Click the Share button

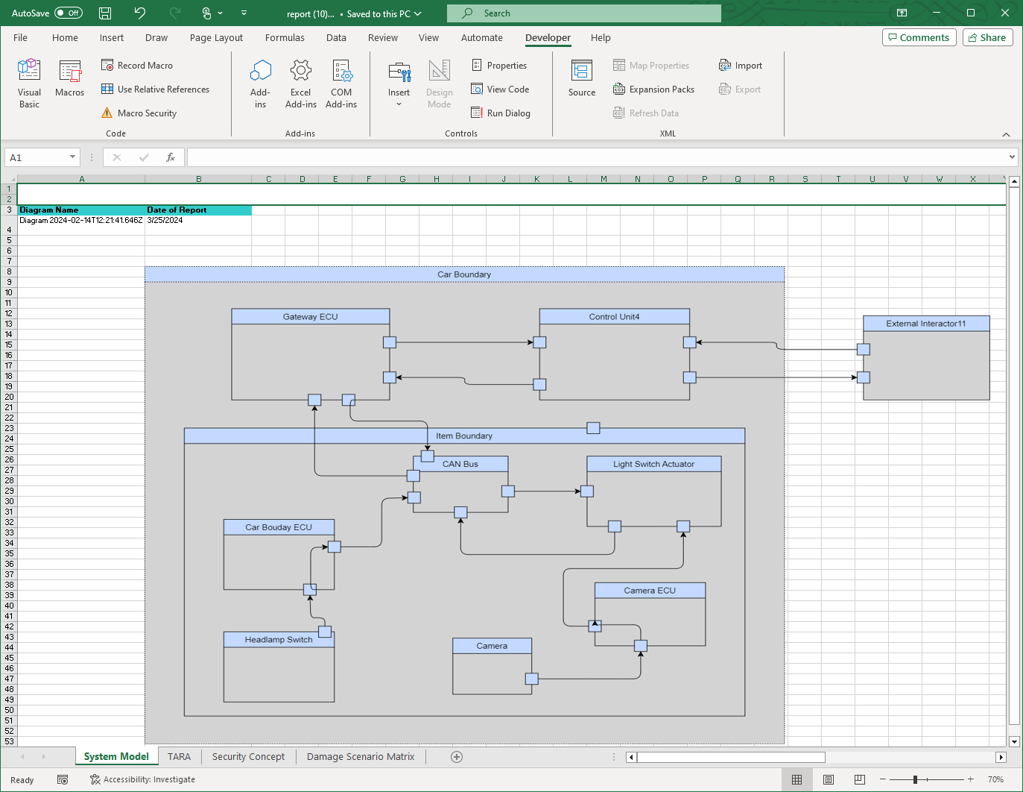[987, 37]
